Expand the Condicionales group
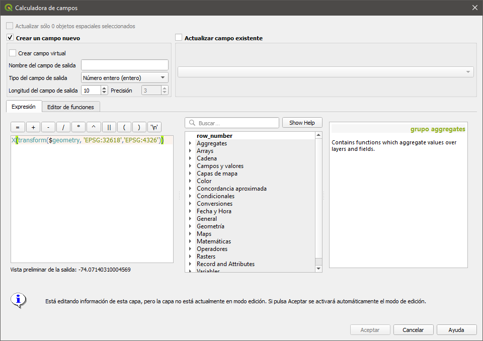 tap(190, 196)
